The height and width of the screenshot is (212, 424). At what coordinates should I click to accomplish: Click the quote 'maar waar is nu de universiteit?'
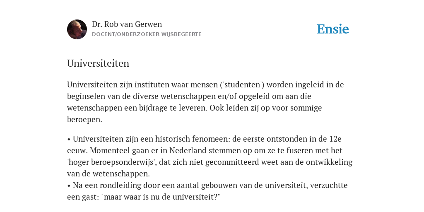[161, 197]
